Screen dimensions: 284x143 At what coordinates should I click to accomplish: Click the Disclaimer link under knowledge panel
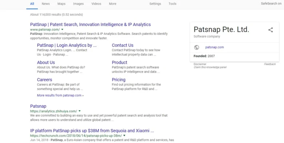(x=200, y=64)
